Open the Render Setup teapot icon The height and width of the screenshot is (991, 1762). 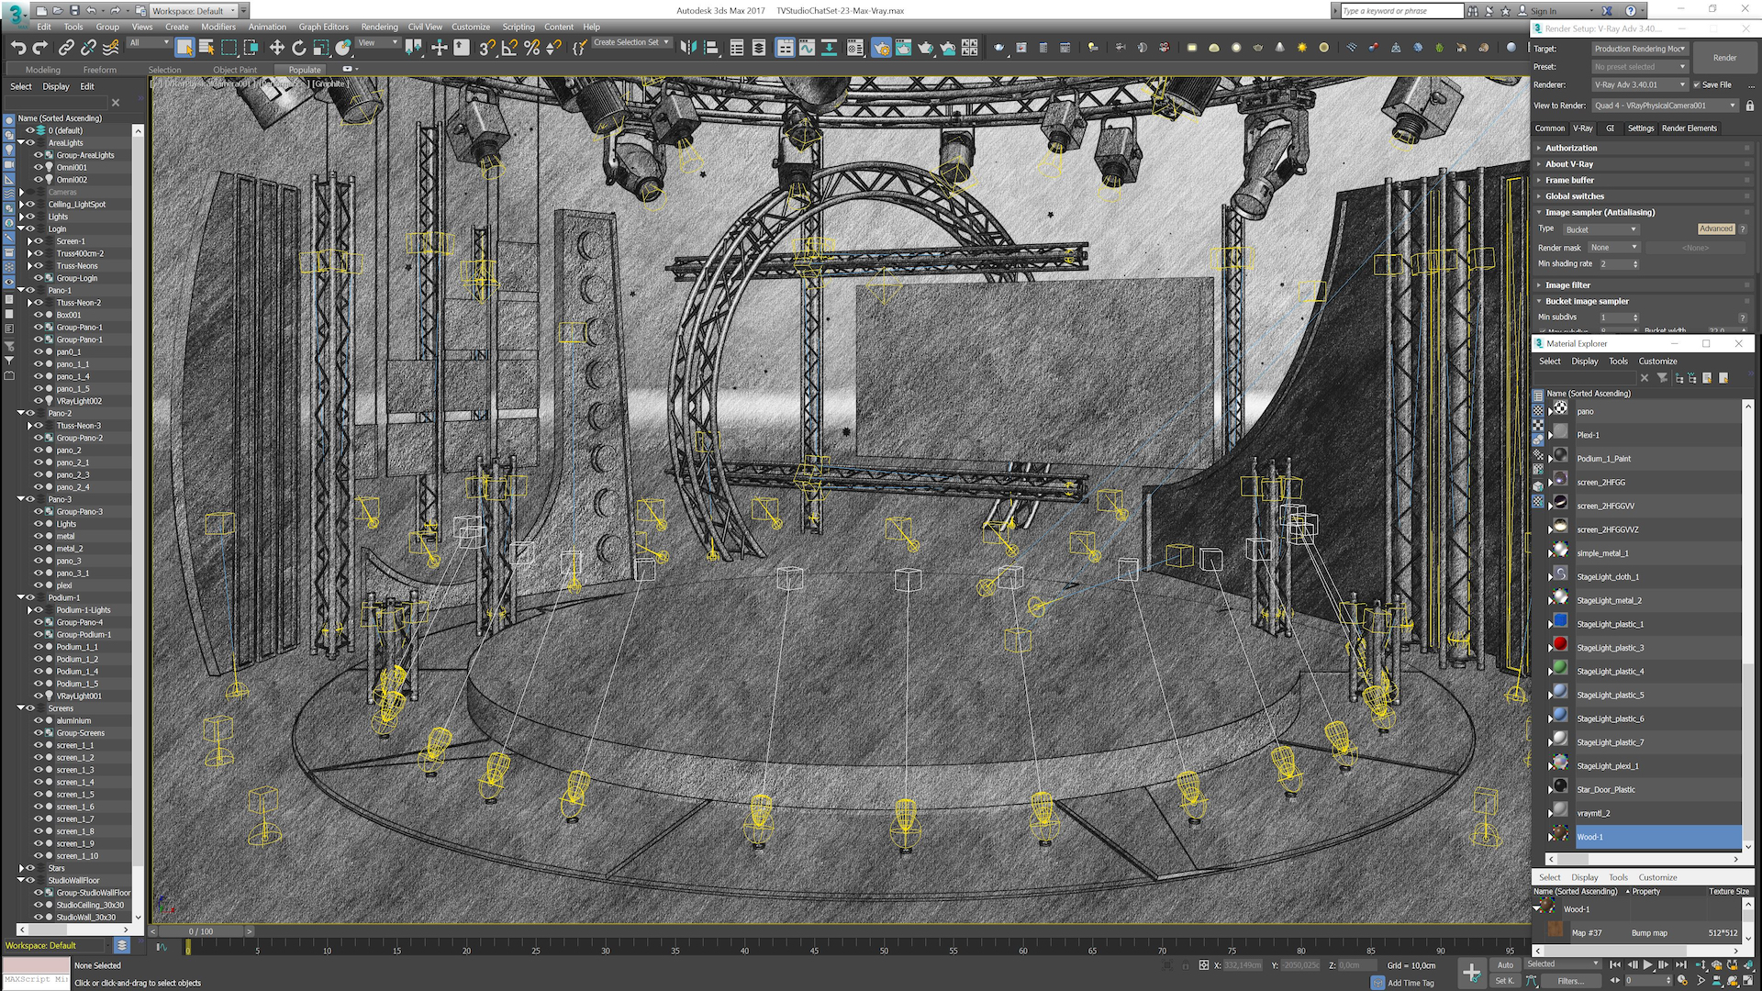[881, 48]
